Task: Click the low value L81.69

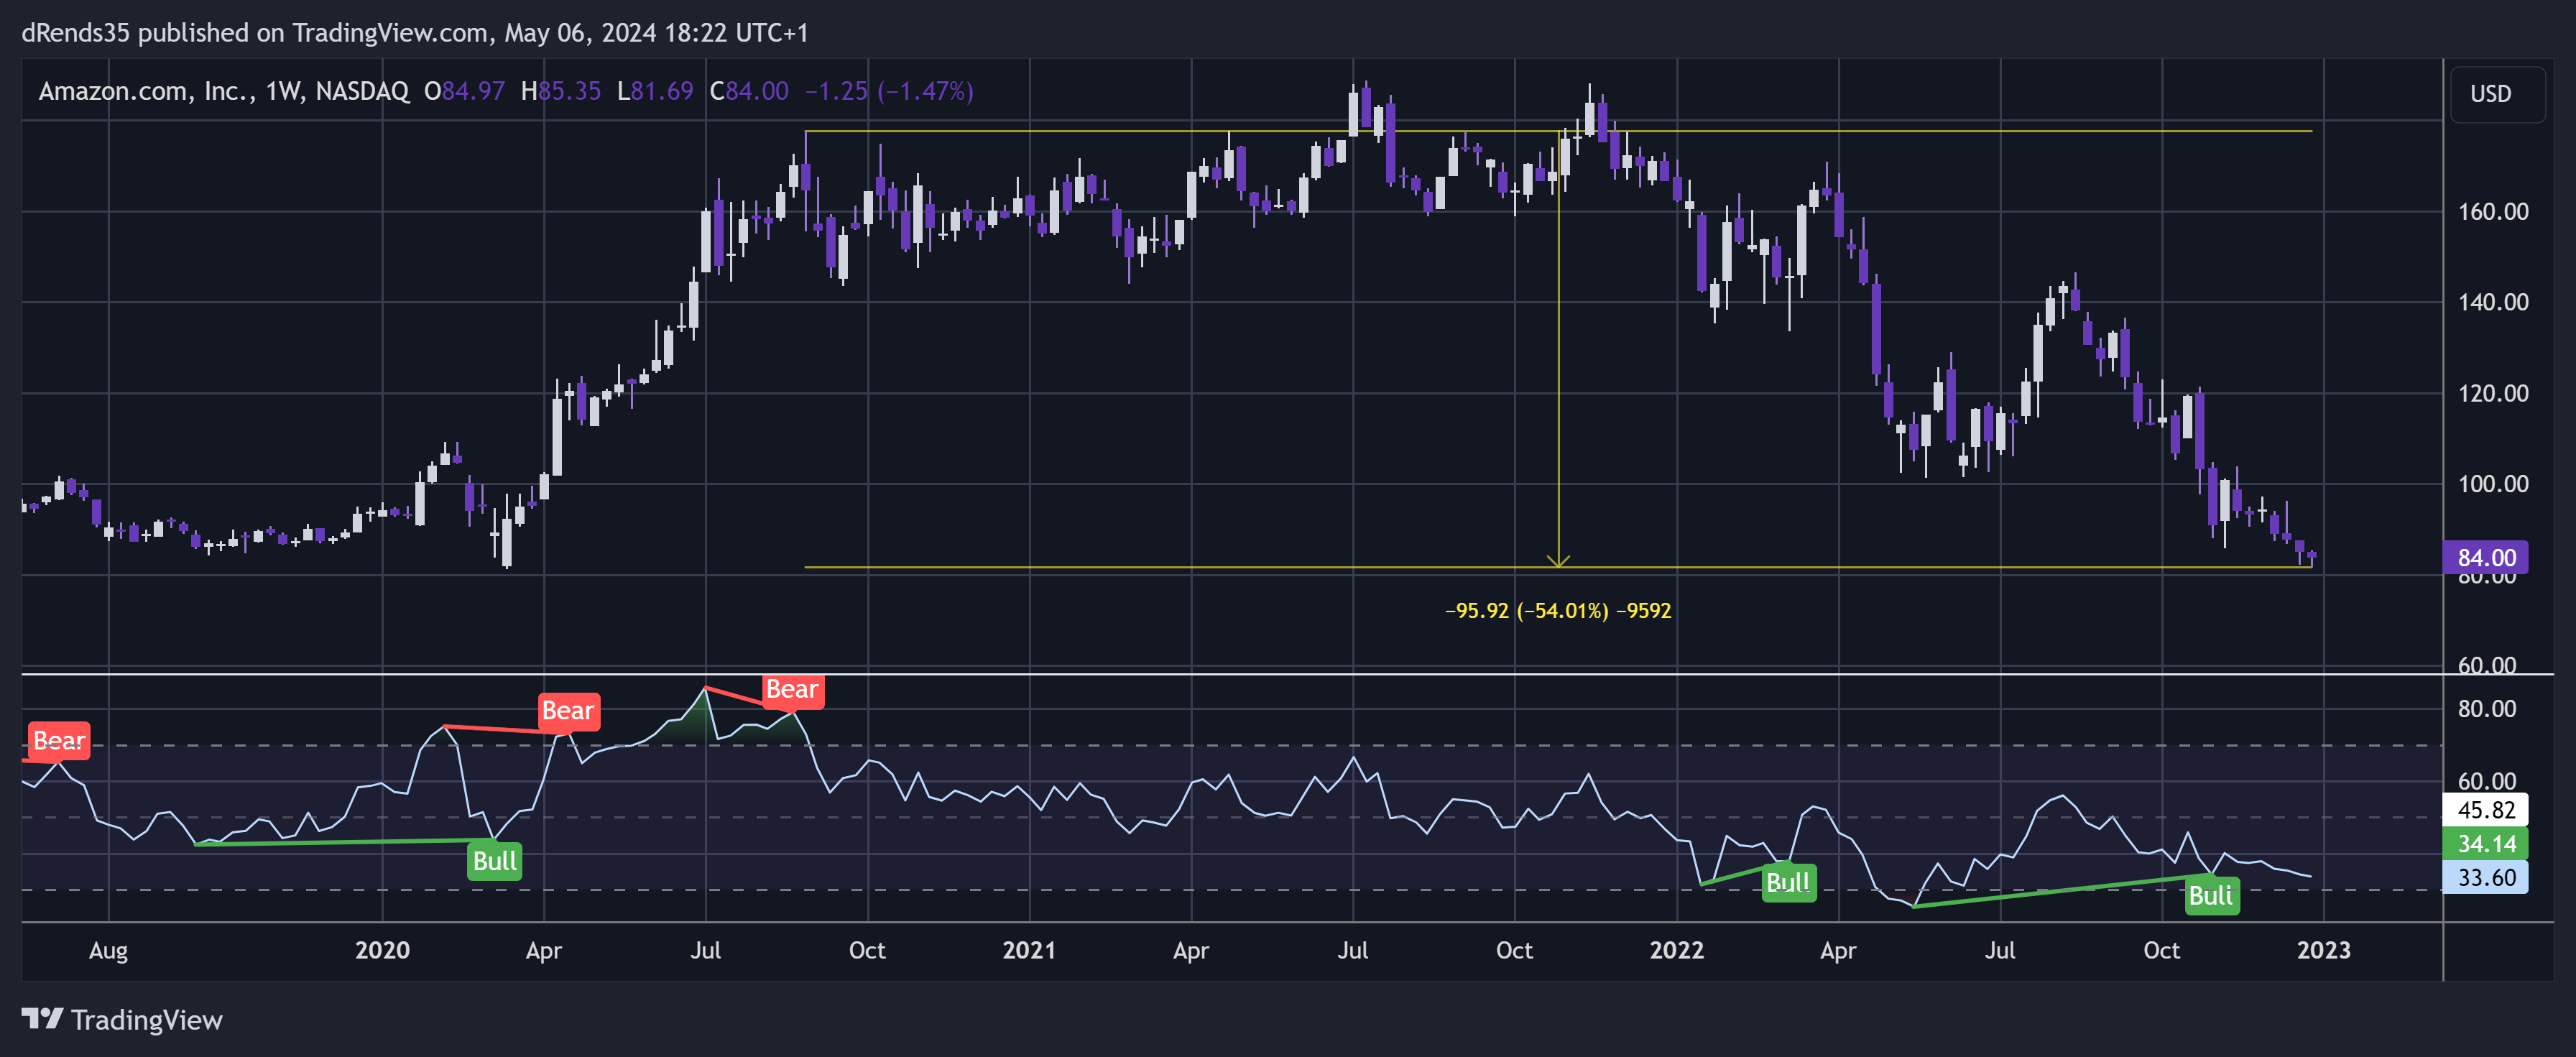Action: click(x=655, y=91)
